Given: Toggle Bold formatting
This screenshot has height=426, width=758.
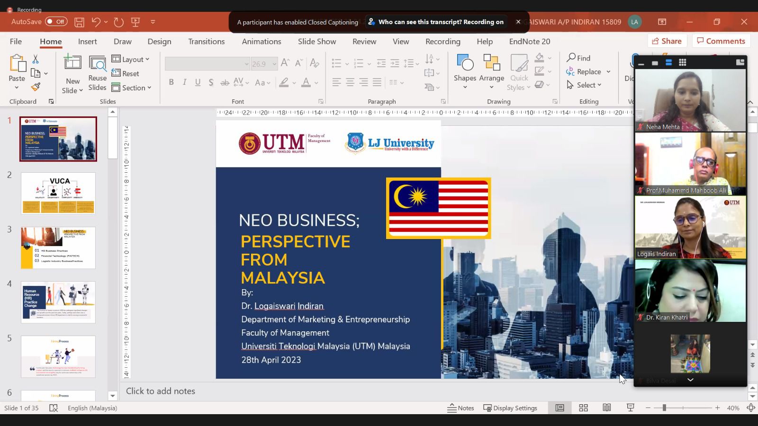Looking at the screenshot, I should (171, 82).
